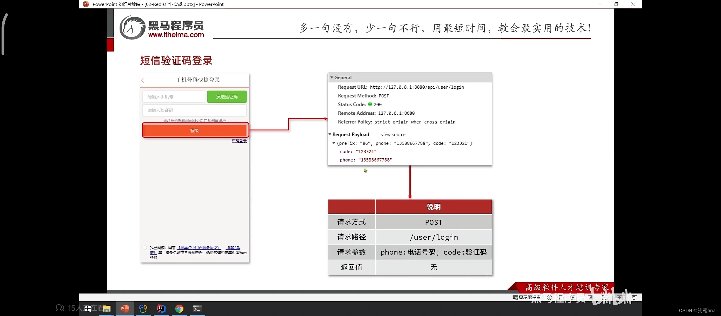721x316 pixels.
Task: Collapse the General section triangle
Action: 332,78
